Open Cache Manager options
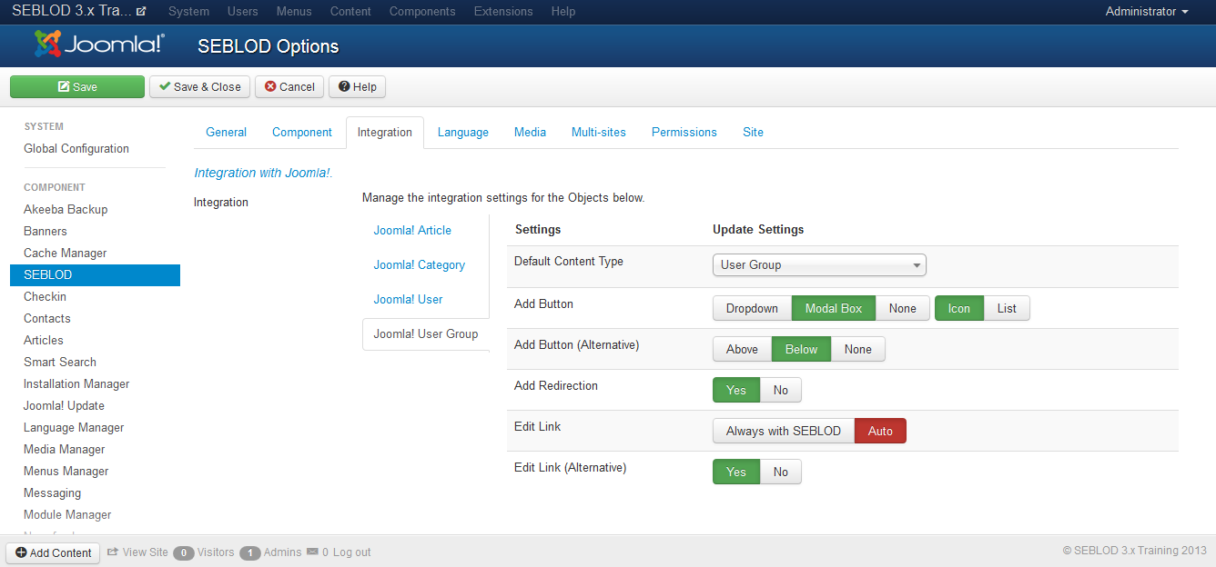The height and width of the screenshot is (567, 1216). [x=66, y=254]
